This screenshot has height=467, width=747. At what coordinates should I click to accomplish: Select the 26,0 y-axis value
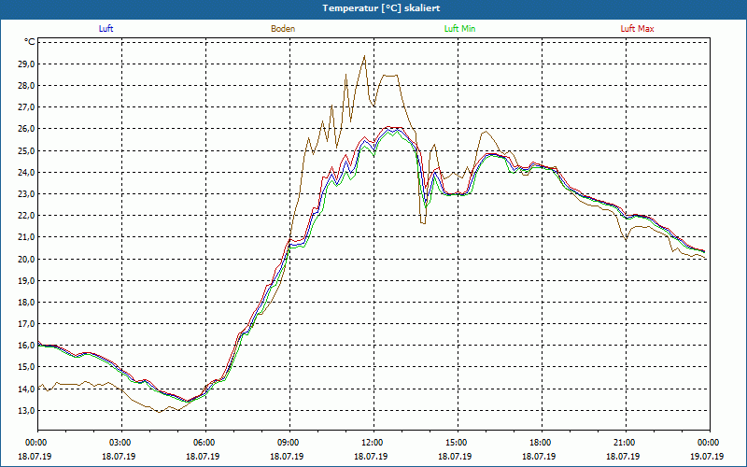coord(26,129)
